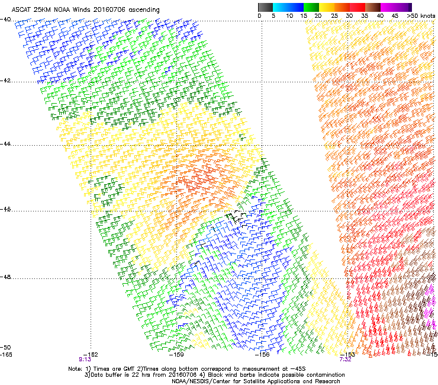The image size is (438, 385).
Task: Click the '-46' latitude label
Action: (5, 209)
